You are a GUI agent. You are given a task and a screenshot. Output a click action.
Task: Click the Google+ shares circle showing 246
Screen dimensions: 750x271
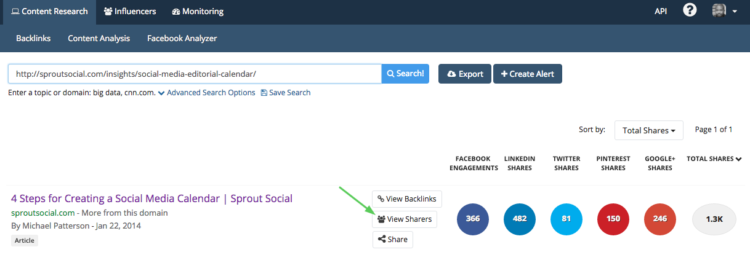click(660, 219)
